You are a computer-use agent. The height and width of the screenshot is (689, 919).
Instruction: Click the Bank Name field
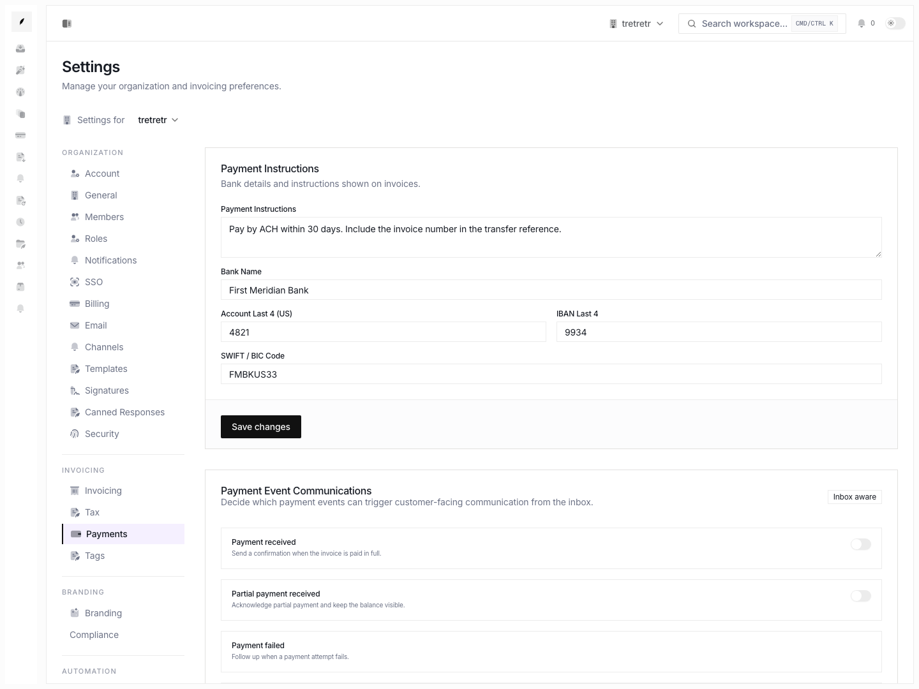pyautogui.click(x=551, y=290)
